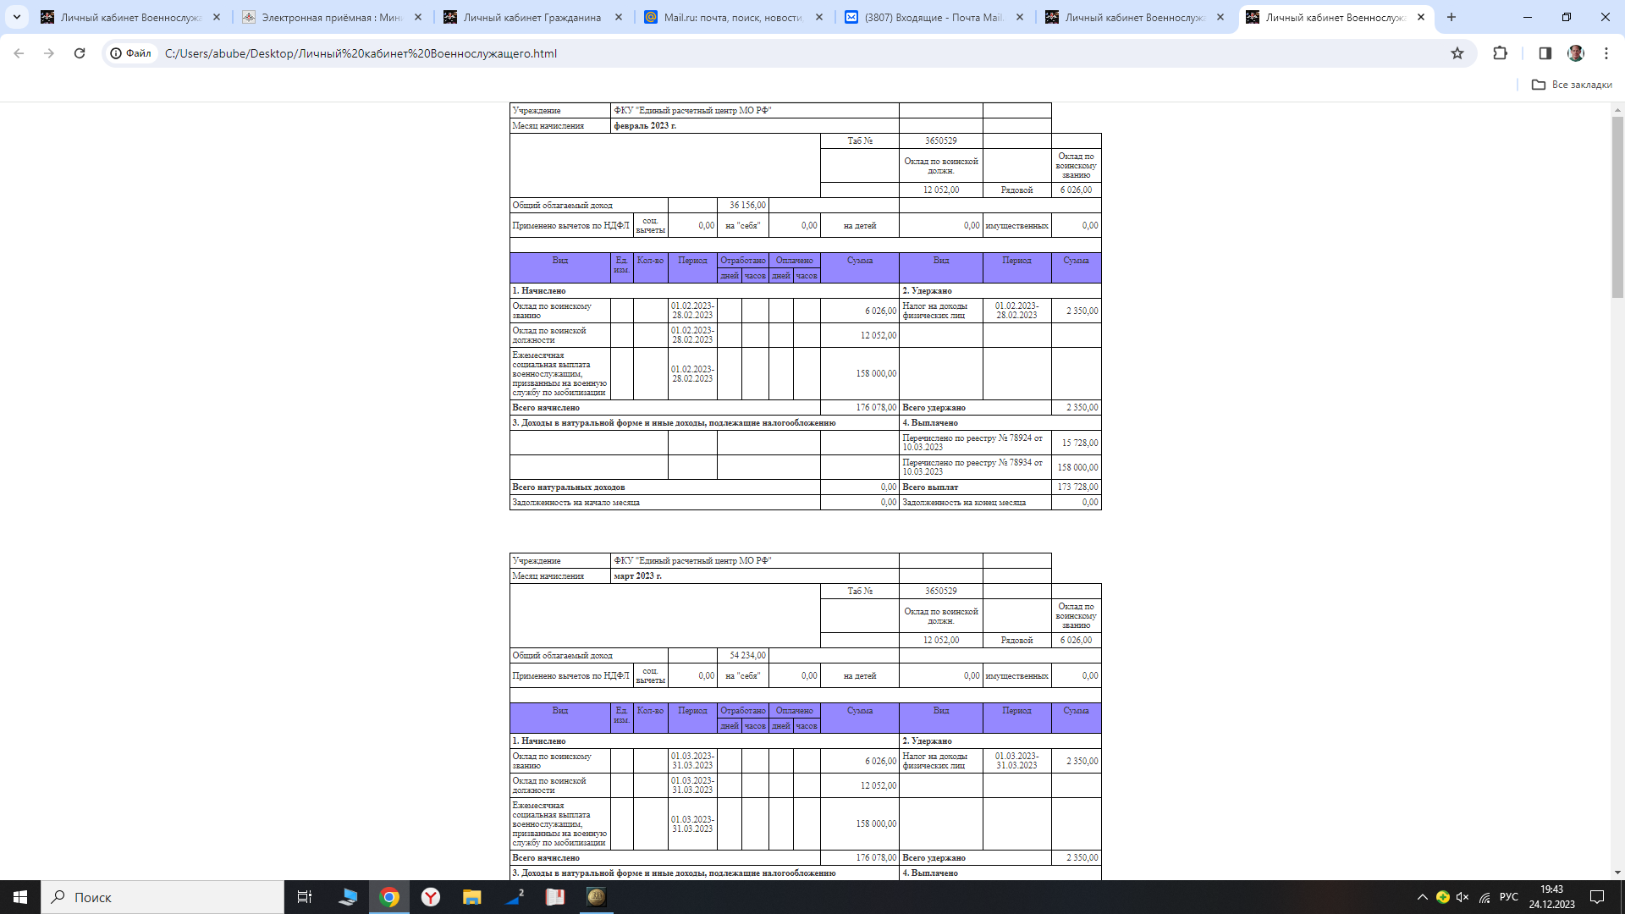Show hidden system tray icons chevron
Screen dimensions: 1625x914
[1422, 897]
